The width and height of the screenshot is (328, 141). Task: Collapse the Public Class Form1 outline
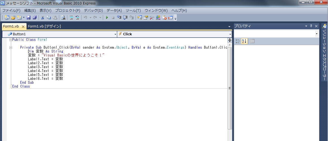(11, 40)
